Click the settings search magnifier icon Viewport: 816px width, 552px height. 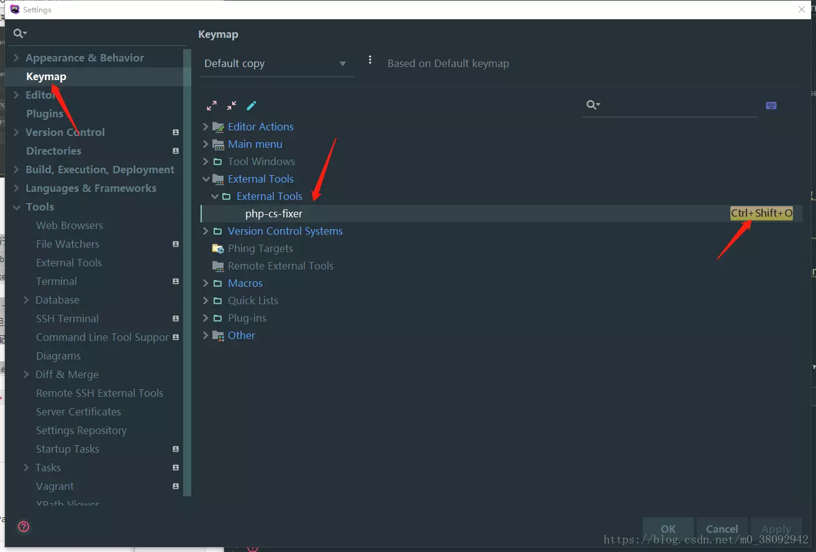(x=20, y=34)
